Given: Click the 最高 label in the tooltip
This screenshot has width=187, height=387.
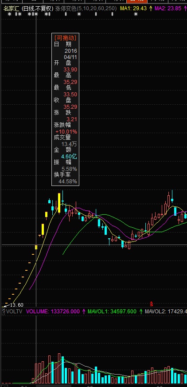Looking at the screenshot, I should (62, 75).
